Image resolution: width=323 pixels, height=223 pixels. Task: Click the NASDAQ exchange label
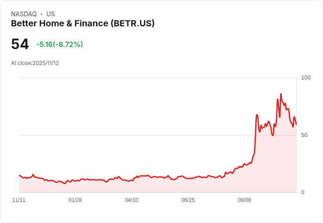coord(24,14)
